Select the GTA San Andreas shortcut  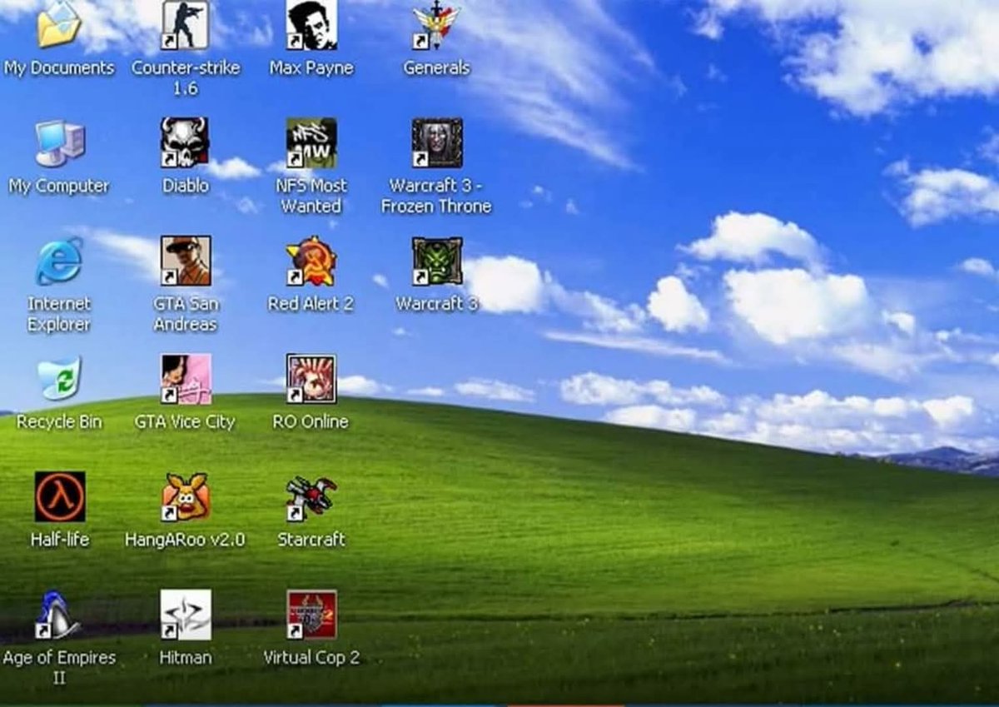point(185,261)
